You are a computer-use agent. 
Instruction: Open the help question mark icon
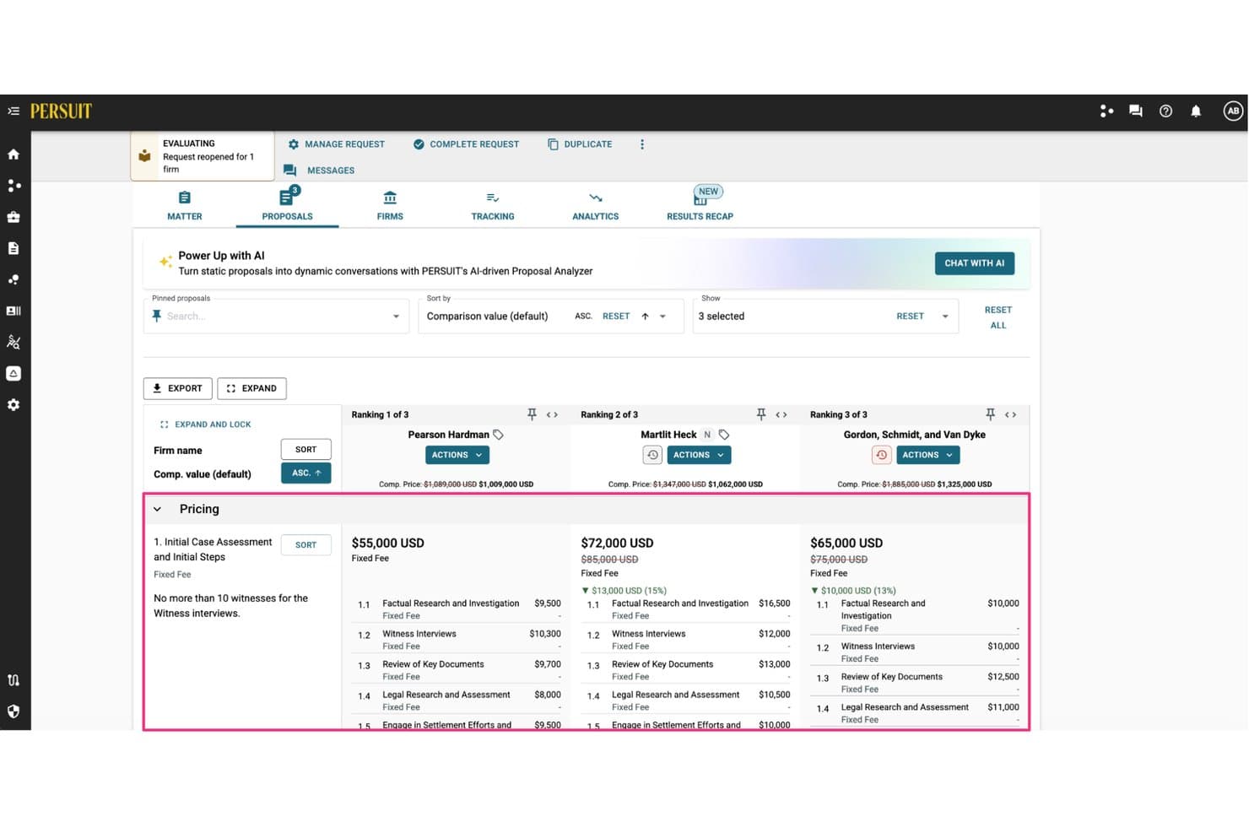(1165, 111)
